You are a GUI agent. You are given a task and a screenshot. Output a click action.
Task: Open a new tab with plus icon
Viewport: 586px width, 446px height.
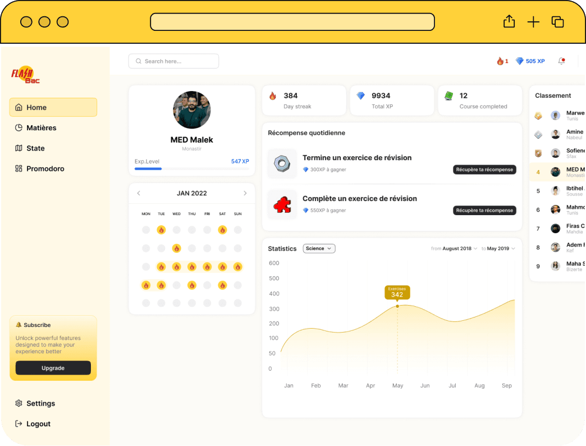point(533,22)
